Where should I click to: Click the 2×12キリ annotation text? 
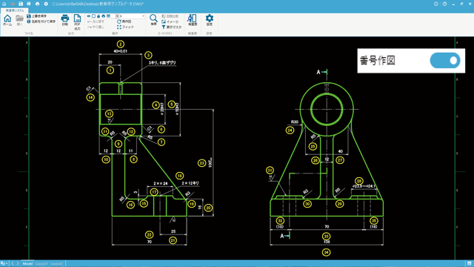pos(190,183)
